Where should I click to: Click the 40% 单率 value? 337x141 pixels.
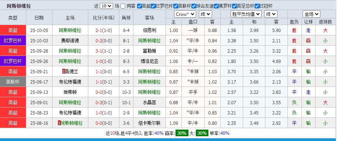[x=225, y=133]
